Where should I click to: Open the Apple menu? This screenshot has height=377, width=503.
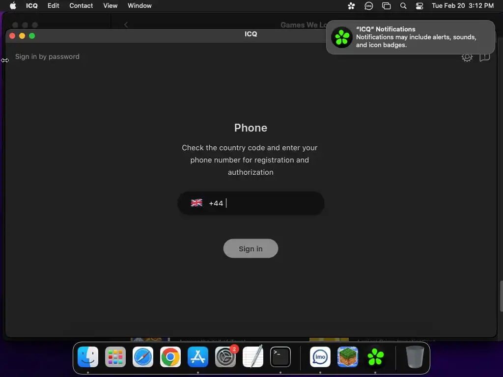click(x=13, y=5)
